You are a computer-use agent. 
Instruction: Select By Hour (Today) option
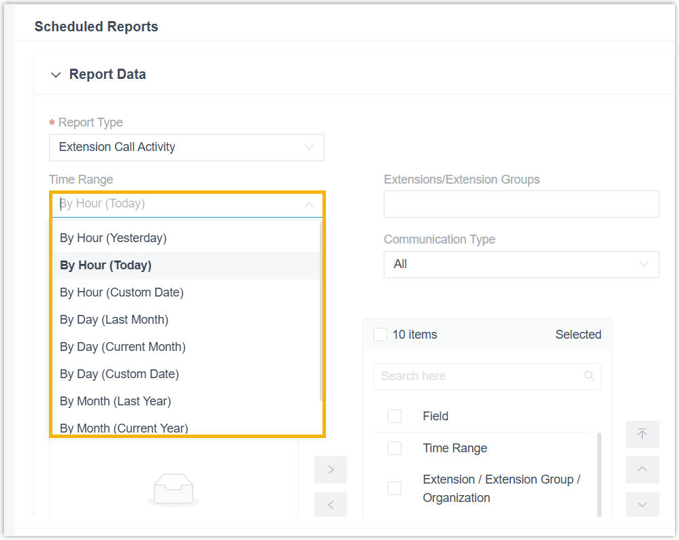tap(186, 265)
